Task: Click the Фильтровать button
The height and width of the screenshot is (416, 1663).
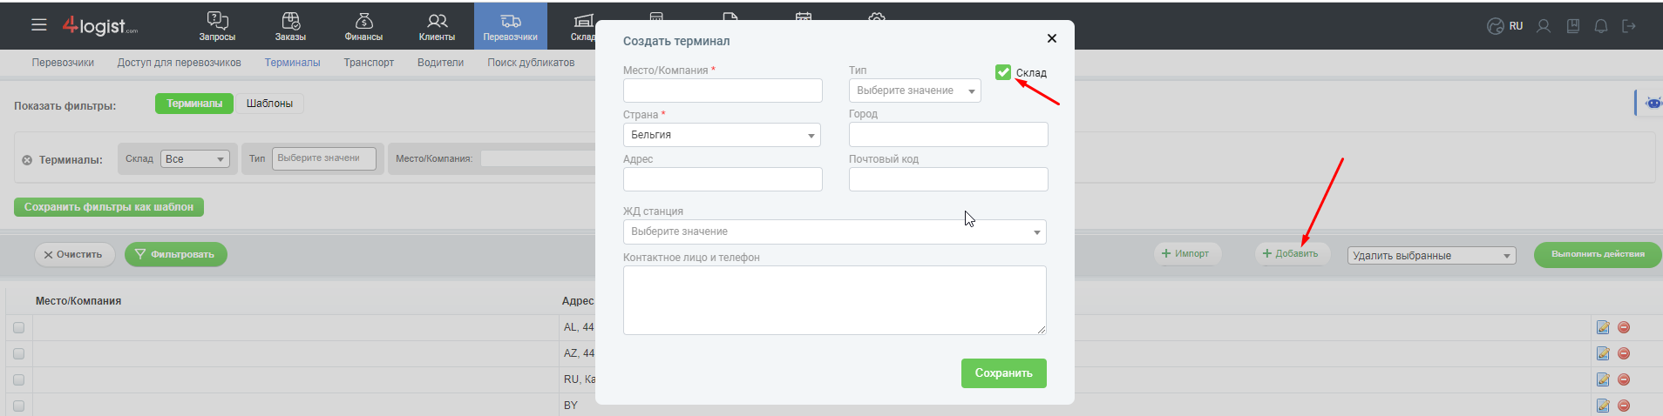Action: coord(176,255)
